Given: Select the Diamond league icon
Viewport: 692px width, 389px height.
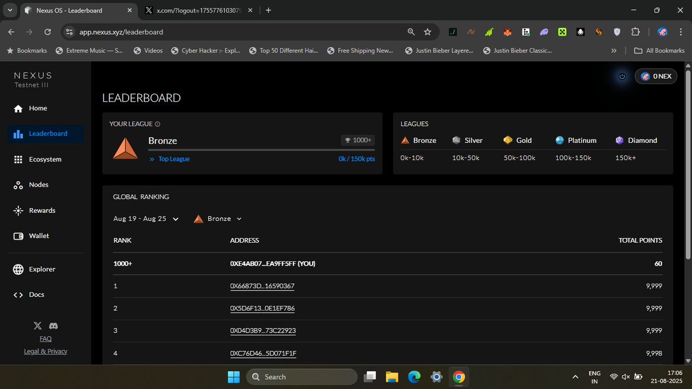Looking at the screenshot, I should pos(619,140).
